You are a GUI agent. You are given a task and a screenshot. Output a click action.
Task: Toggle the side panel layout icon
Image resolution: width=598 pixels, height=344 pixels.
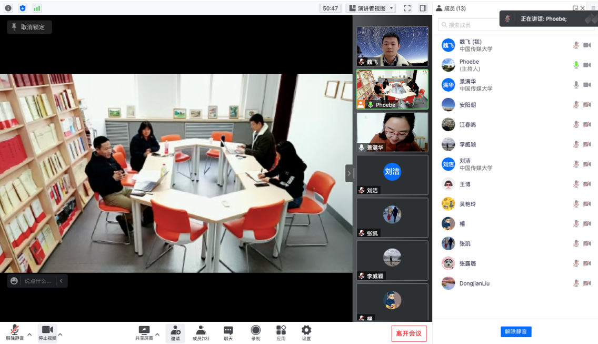tap(423, 8)
